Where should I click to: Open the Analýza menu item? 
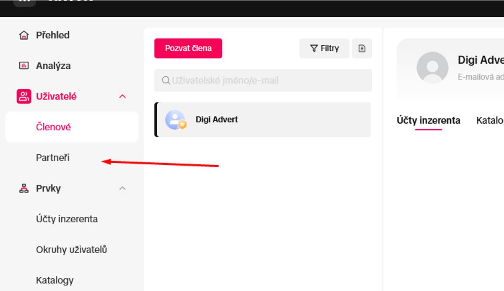click(x=53, y=66)
